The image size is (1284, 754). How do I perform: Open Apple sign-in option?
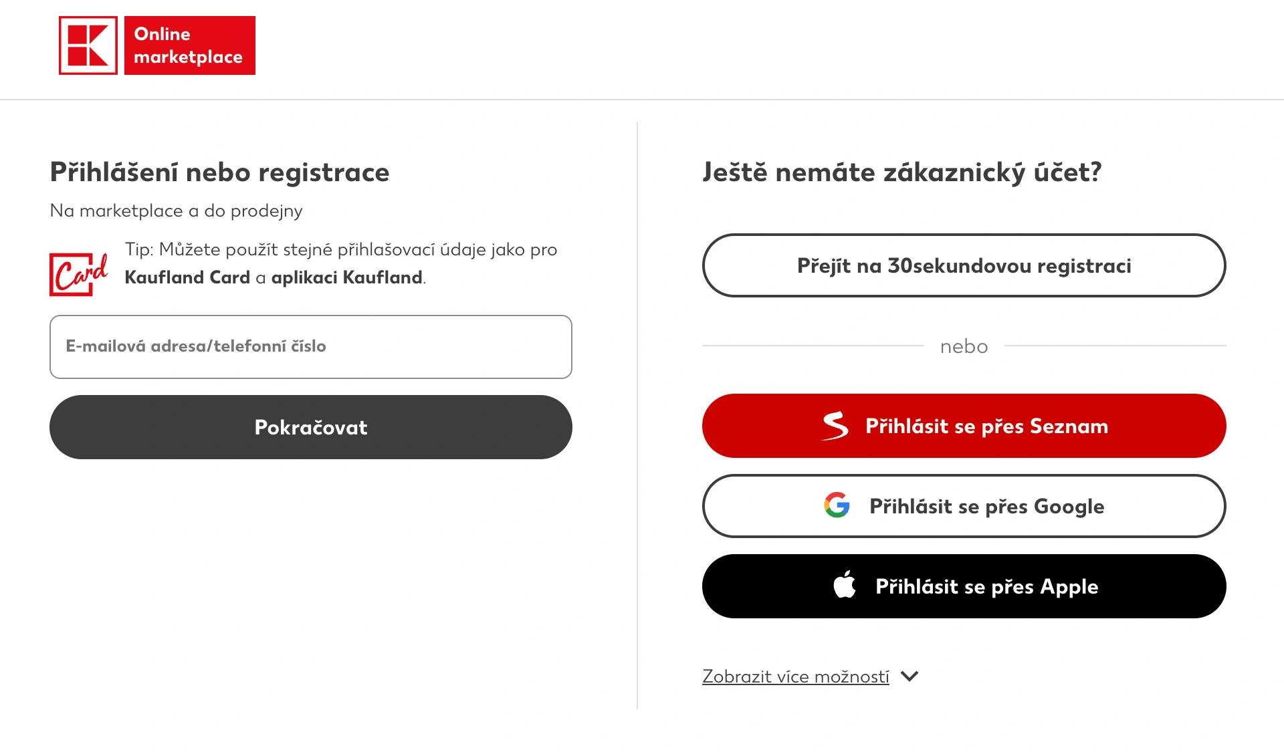point(963,586)
